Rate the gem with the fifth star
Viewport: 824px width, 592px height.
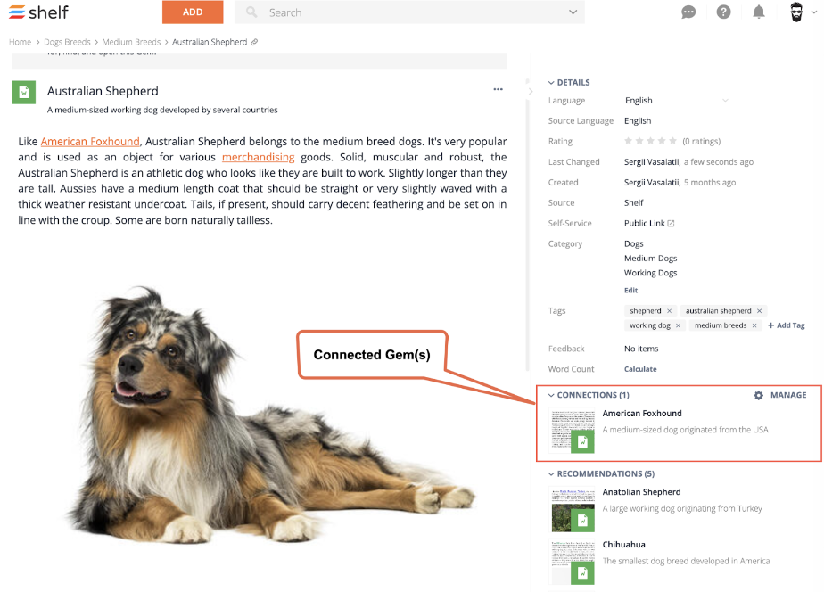[x=672, y=141]
